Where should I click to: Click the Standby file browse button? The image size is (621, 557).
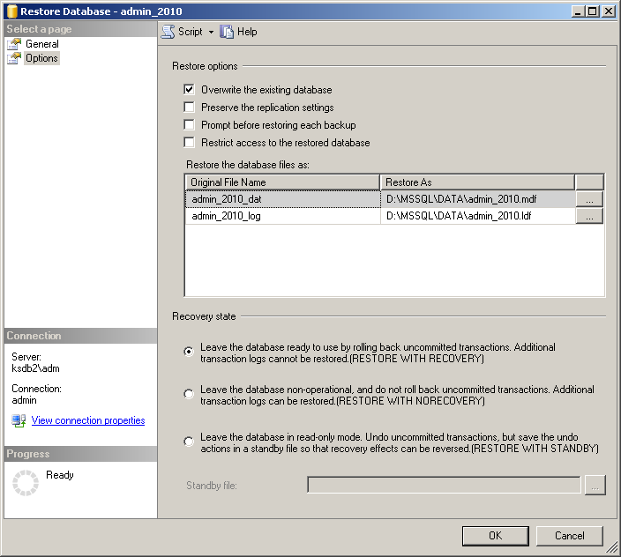pos(595,485)
